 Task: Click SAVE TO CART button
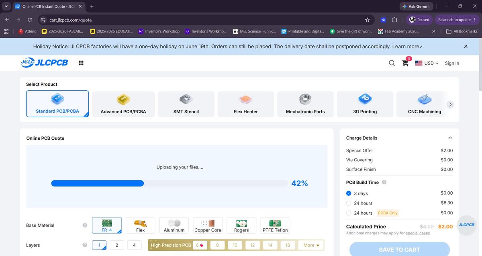(399, 249)
